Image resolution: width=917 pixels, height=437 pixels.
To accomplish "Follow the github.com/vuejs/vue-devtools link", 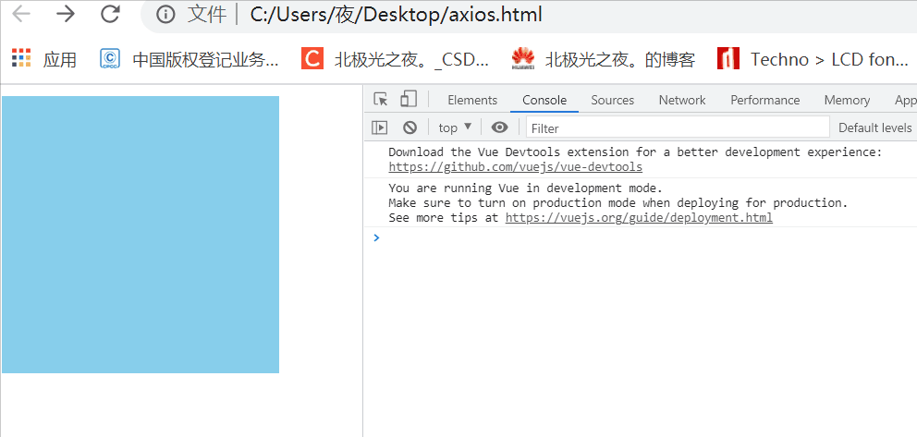I will coord(515,167).
